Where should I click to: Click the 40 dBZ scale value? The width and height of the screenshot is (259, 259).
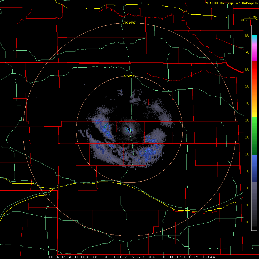coord(247,103)
